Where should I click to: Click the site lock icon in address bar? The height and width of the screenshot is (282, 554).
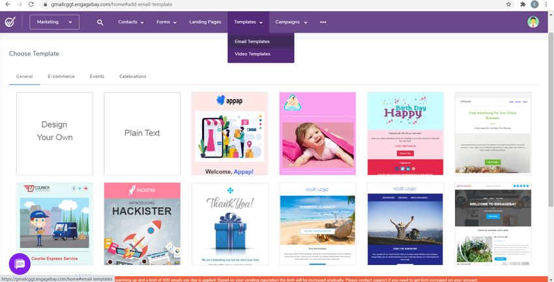tap(45, 5)
